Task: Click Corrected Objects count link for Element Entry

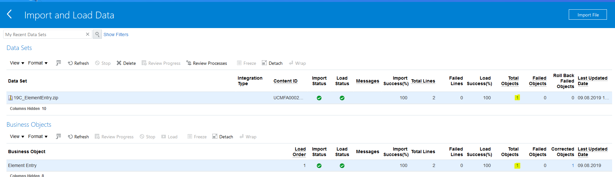Action: (573, 165)
